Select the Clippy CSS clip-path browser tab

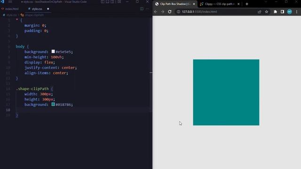(x=220, y=4)
